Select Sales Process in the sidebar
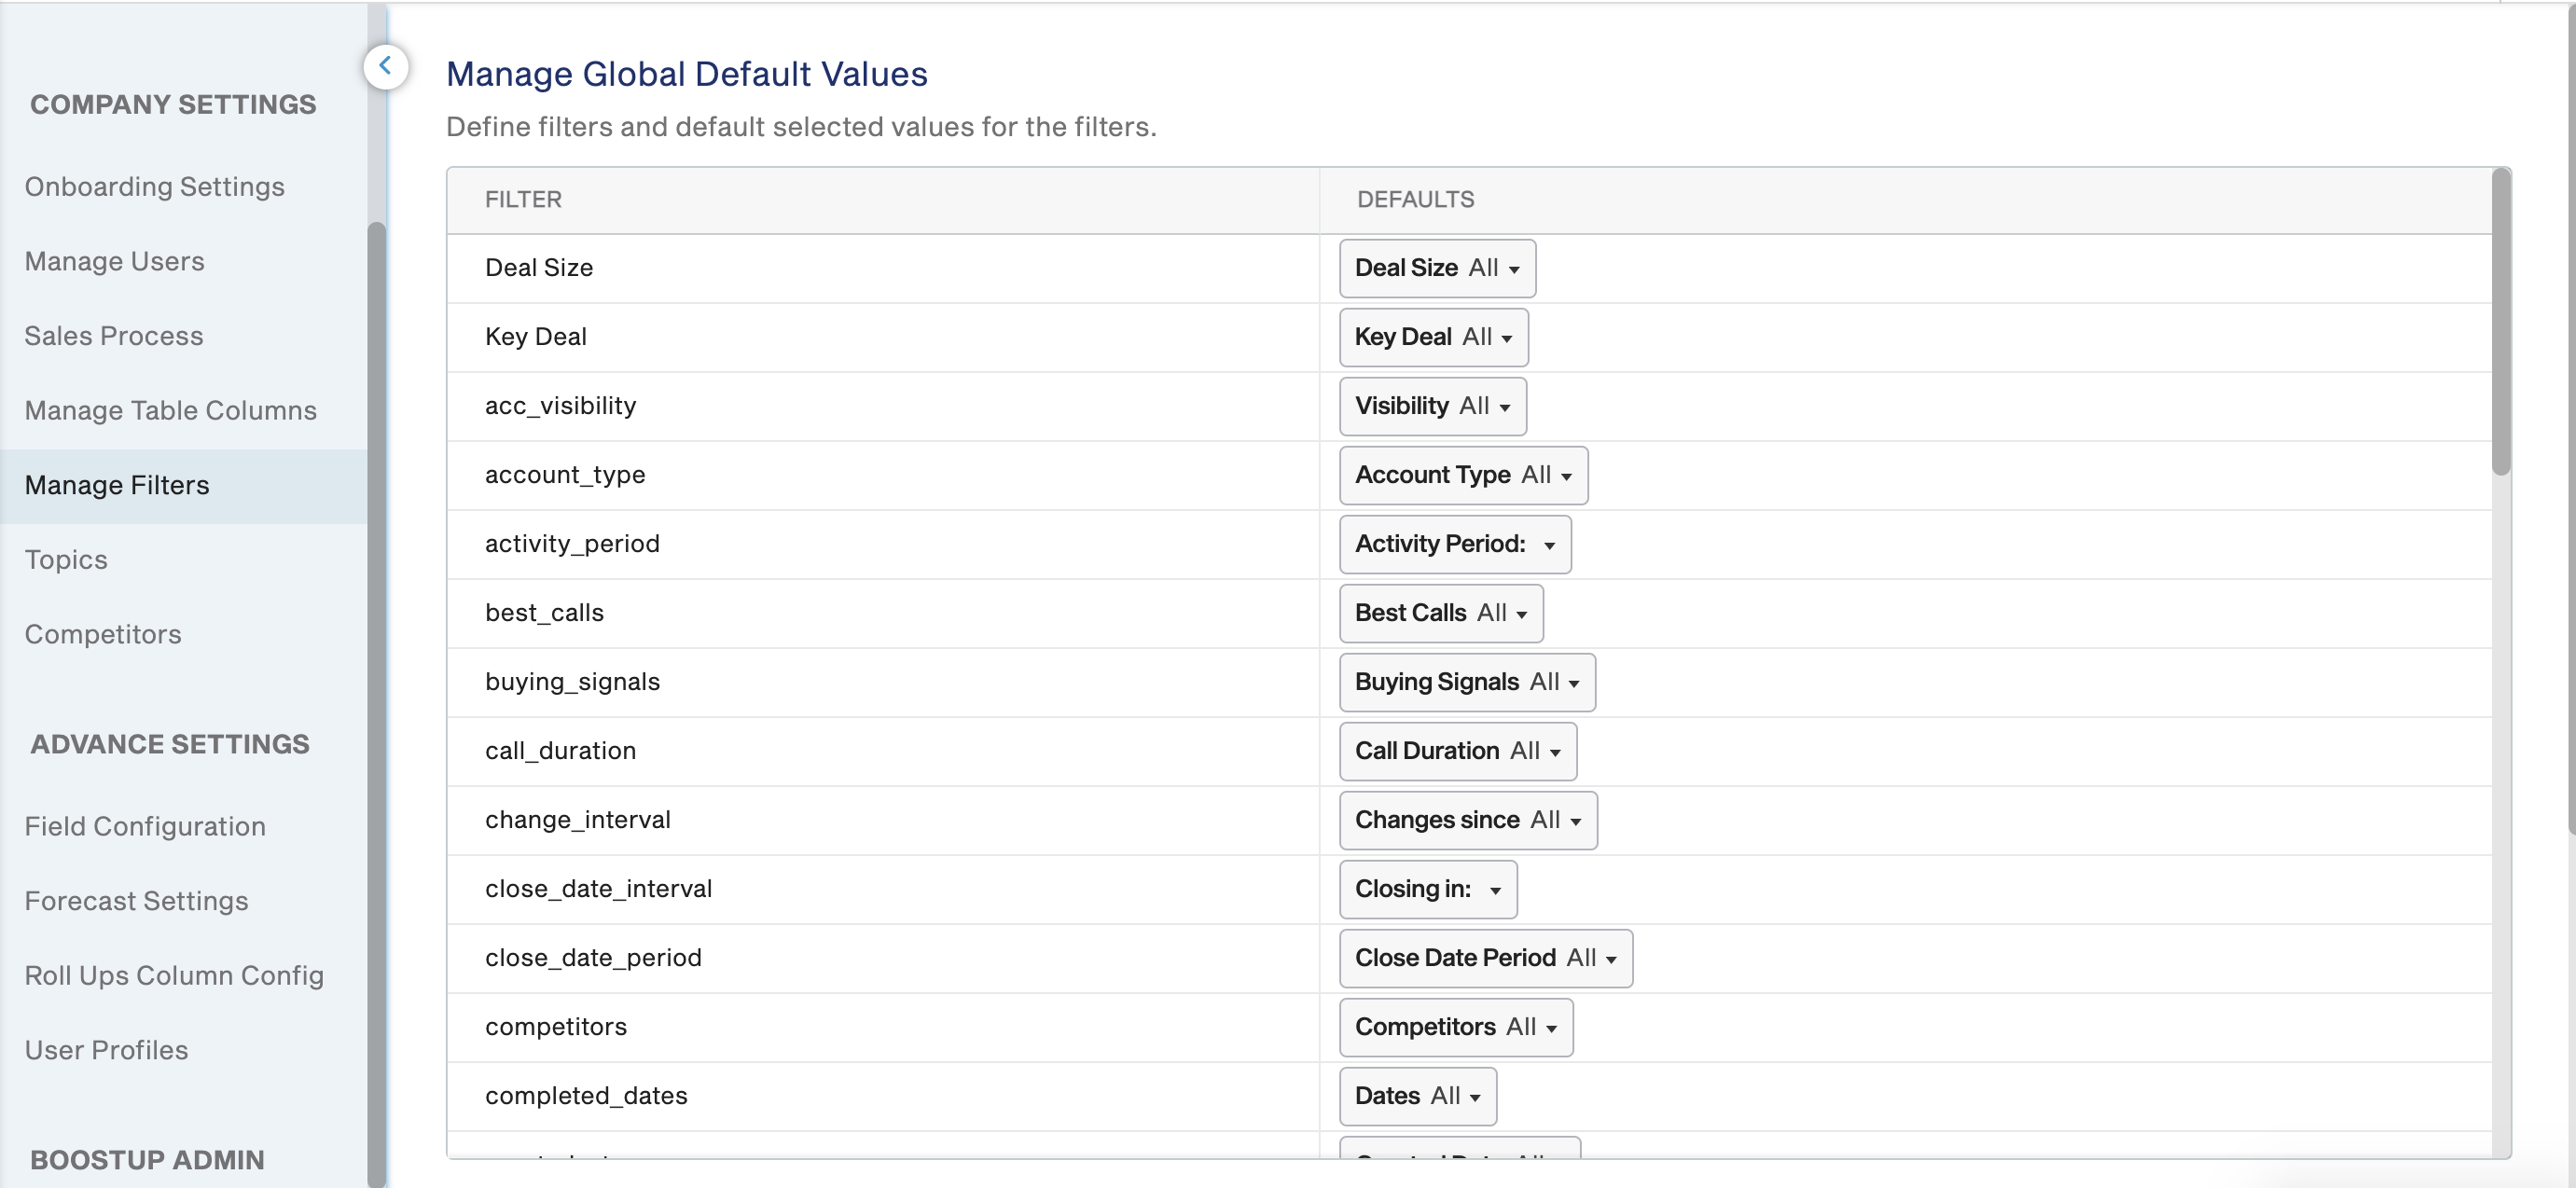The image size is (2576, 1188). tap(114, 336)
